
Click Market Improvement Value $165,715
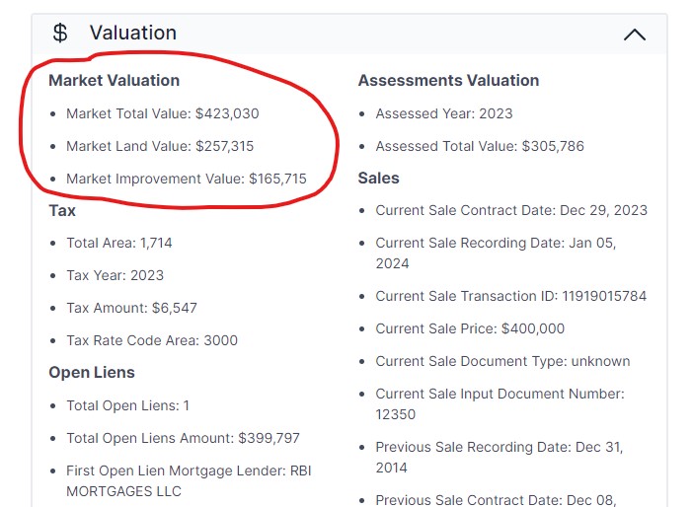[x=186, y=179]
